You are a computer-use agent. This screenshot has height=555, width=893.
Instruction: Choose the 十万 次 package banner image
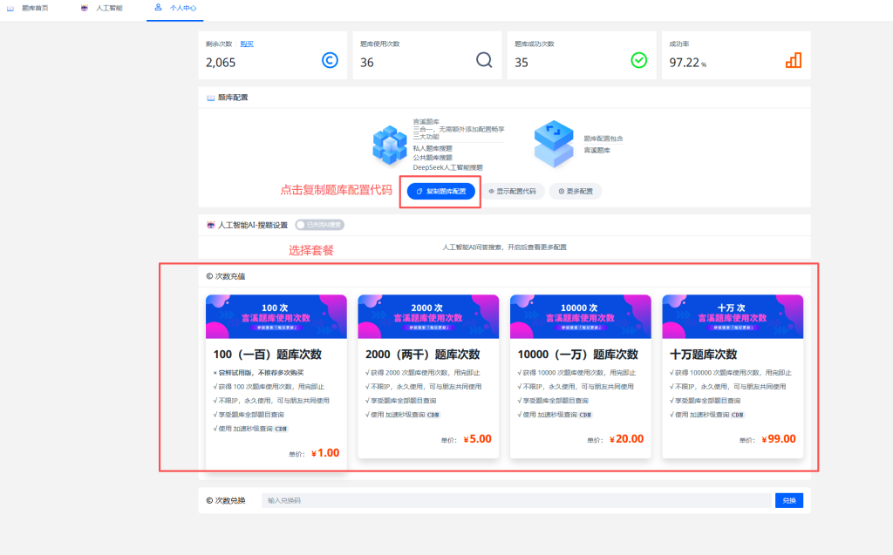pos(733,316)
